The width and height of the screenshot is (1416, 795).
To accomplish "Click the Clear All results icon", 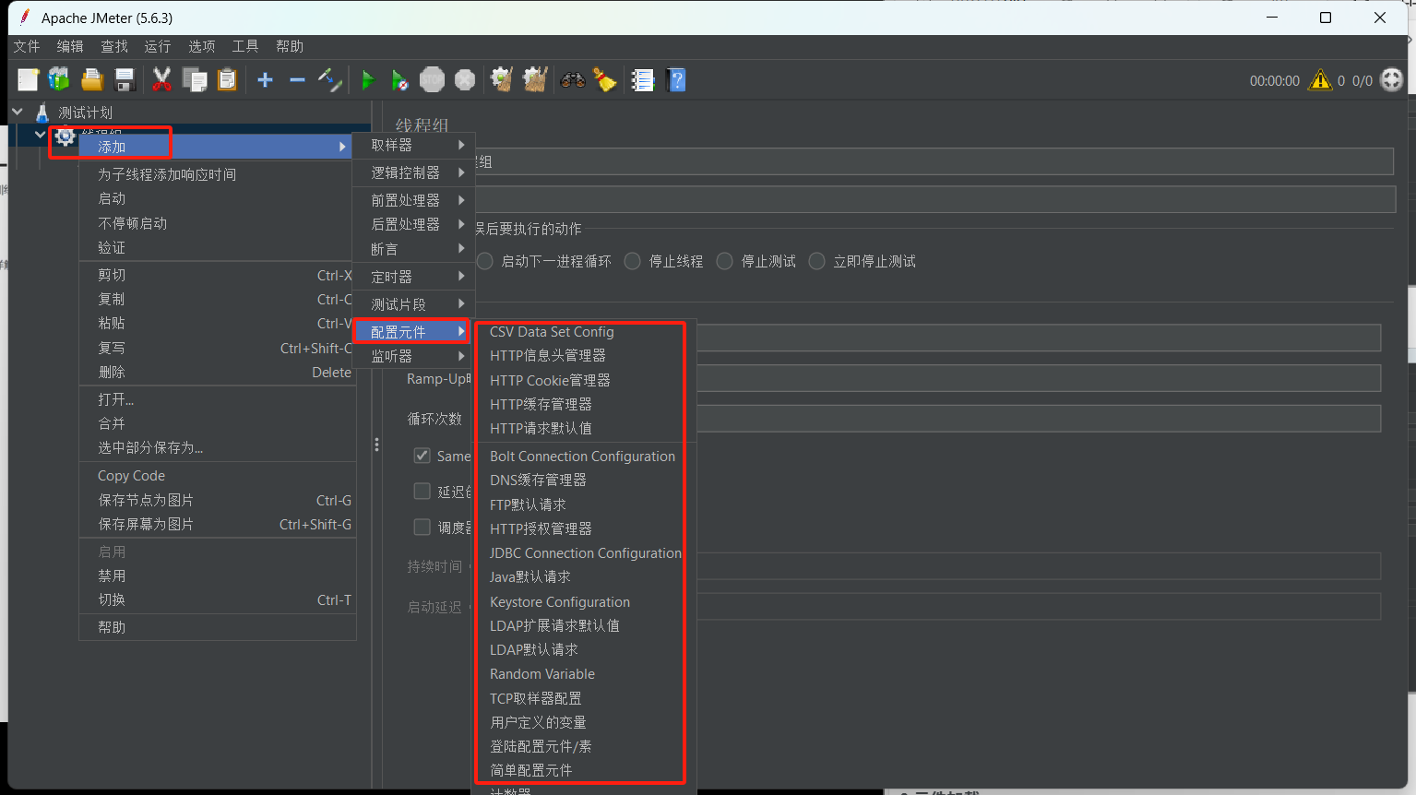I will coord(535,80).
